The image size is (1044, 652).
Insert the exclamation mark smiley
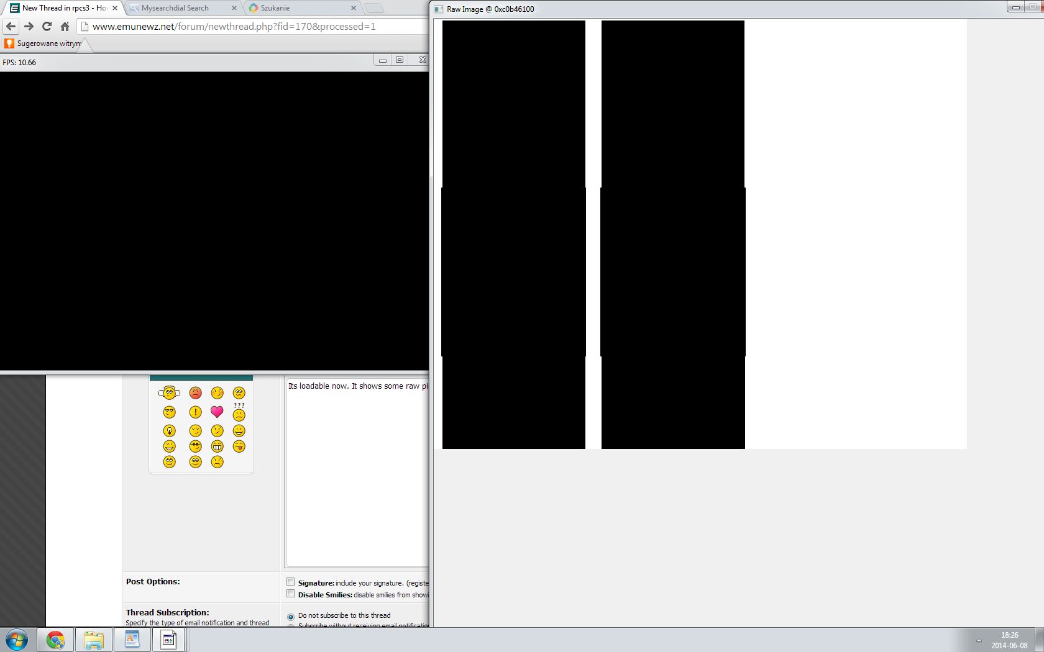point(195,412)
